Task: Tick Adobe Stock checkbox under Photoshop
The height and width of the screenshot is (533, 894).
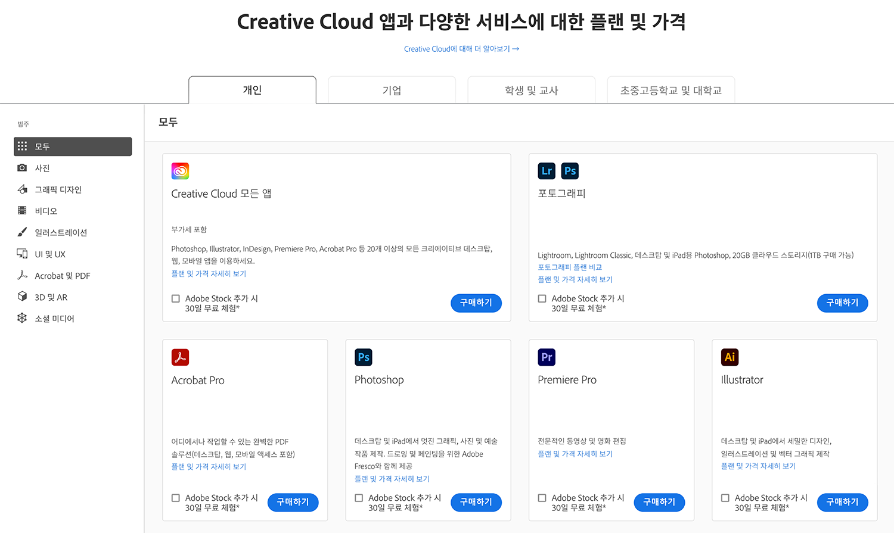Action: (359, 498)
